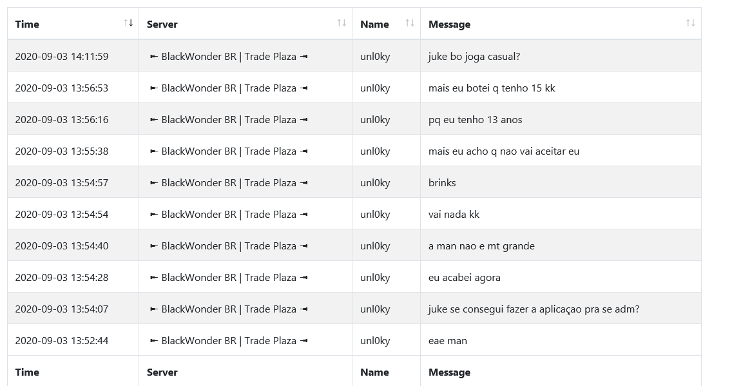Click the timestamp 2020-09-03 13:55:38
Image resolution: width=732 pixels, height=386 pixels.
(x=62, y=151)
